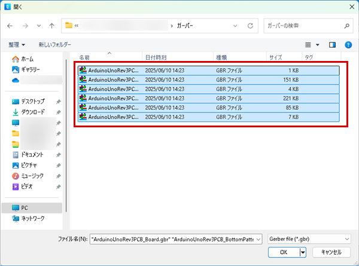This screenshot has width=359, height=266.
Task: Open ギャラリー in the navigation pane
Action: tap(26, 69)
